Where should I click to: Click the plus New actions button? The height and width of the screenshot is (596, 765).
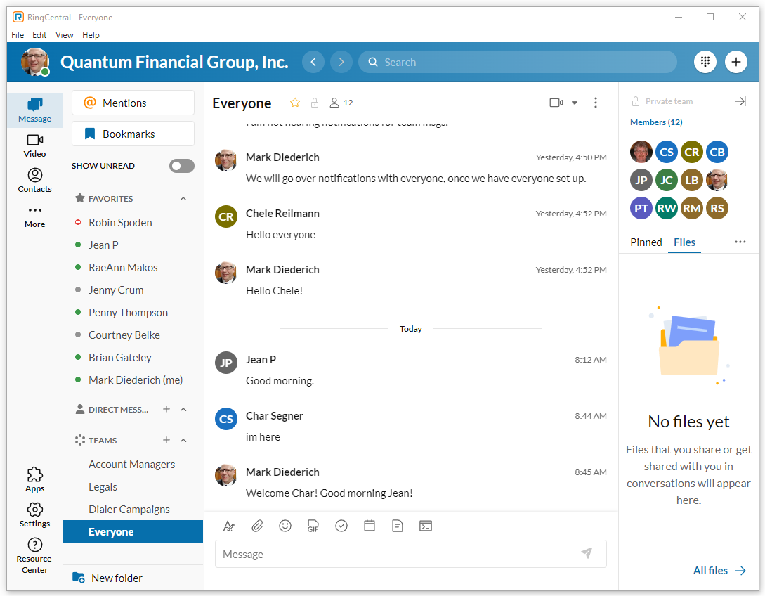tap(735, 62)
